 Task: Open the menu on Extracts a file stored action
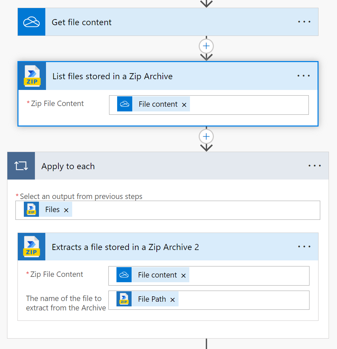pos(304,247)
